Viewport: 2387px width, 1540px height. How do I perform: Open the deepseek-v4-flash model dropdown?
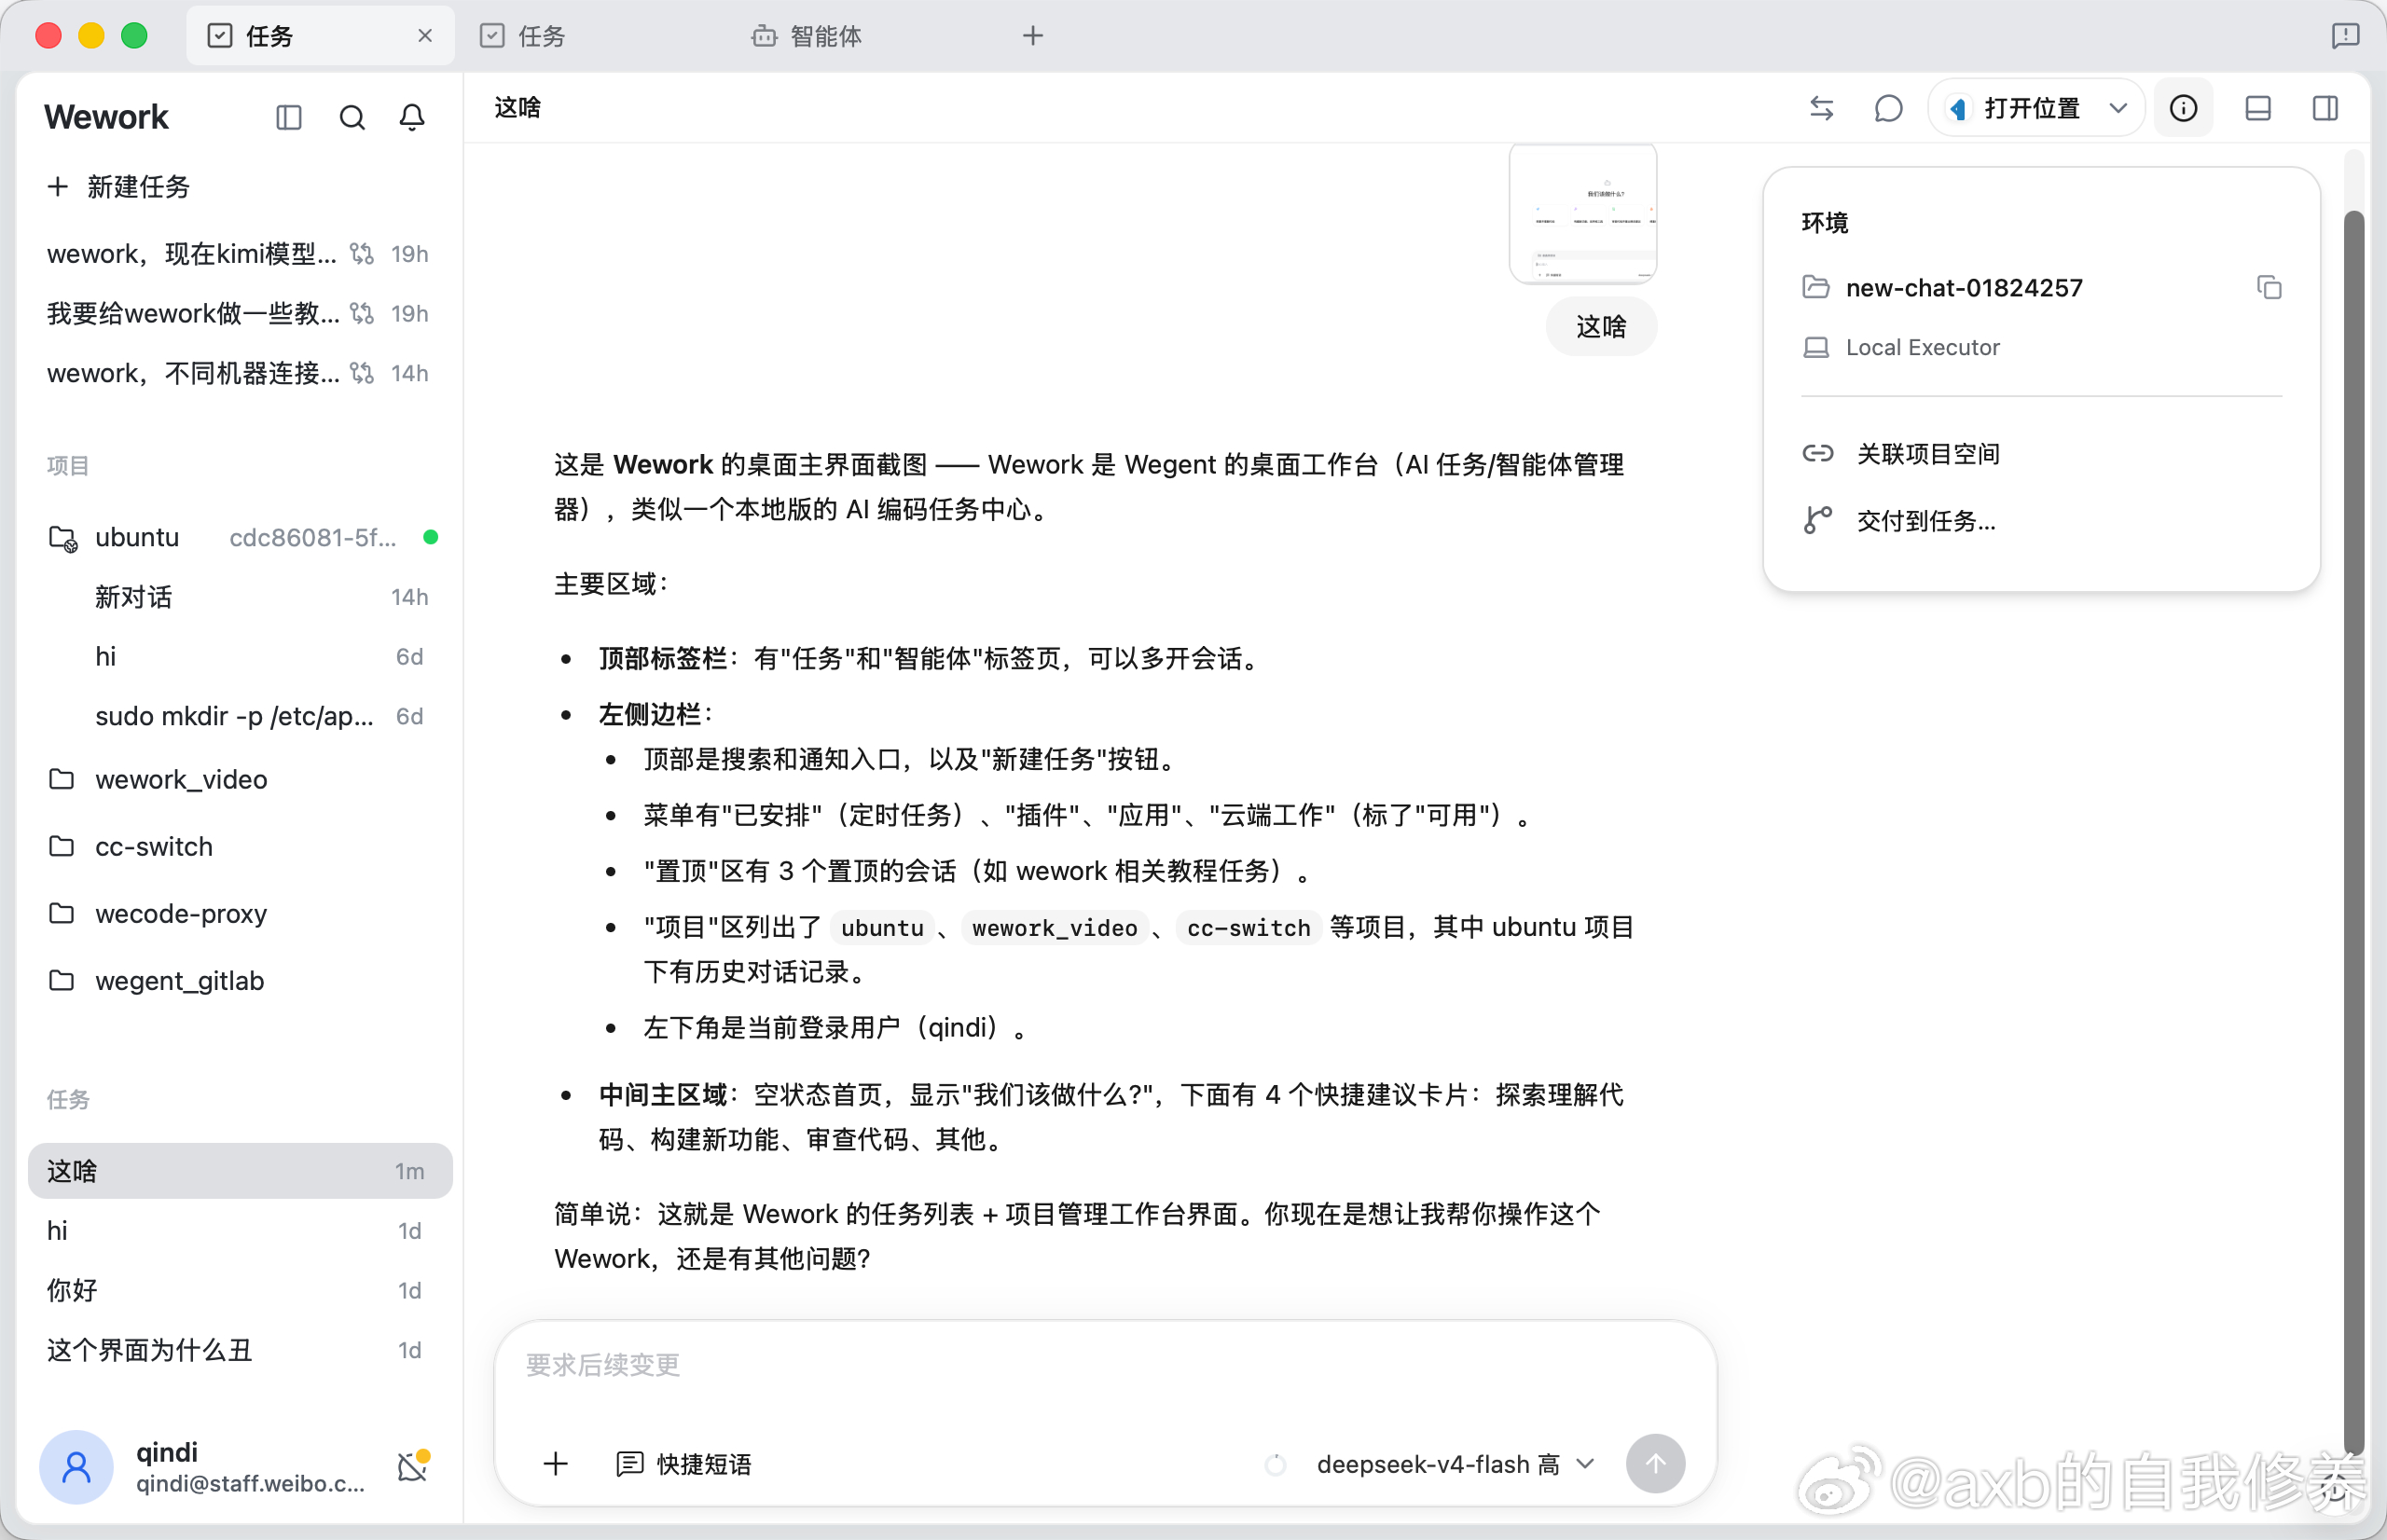click(x=1454, y=1464)
